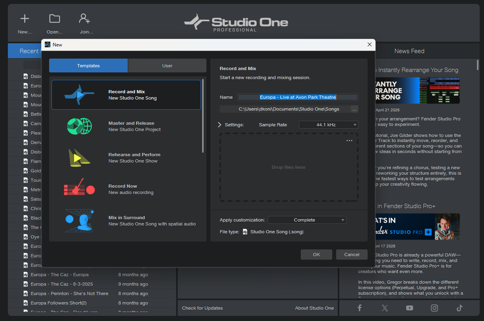Viewport: 484px width, 321px height.
Task: Click the New dialog title bar app icon
Action: coord(48,45)
